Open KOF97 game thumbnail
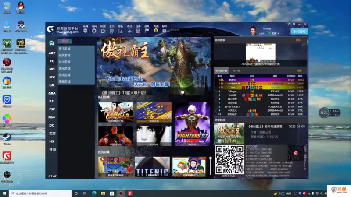Image resolution: width=351 pixels, height=197 pixels. [192, 124]
